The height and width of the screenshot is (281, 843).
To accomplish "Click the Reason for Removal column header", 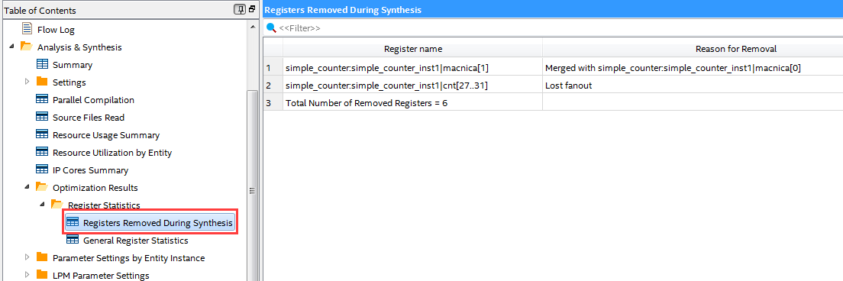I will coord(693,49).
